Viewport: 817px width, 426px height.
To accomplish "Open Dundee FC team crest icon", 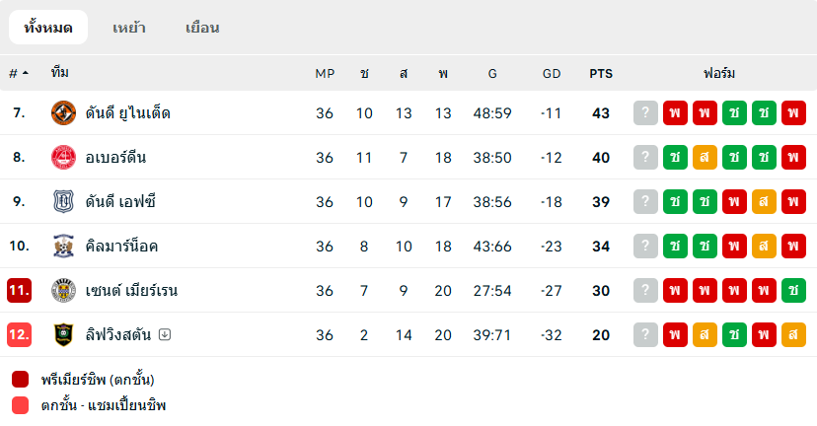I will 63,201.
